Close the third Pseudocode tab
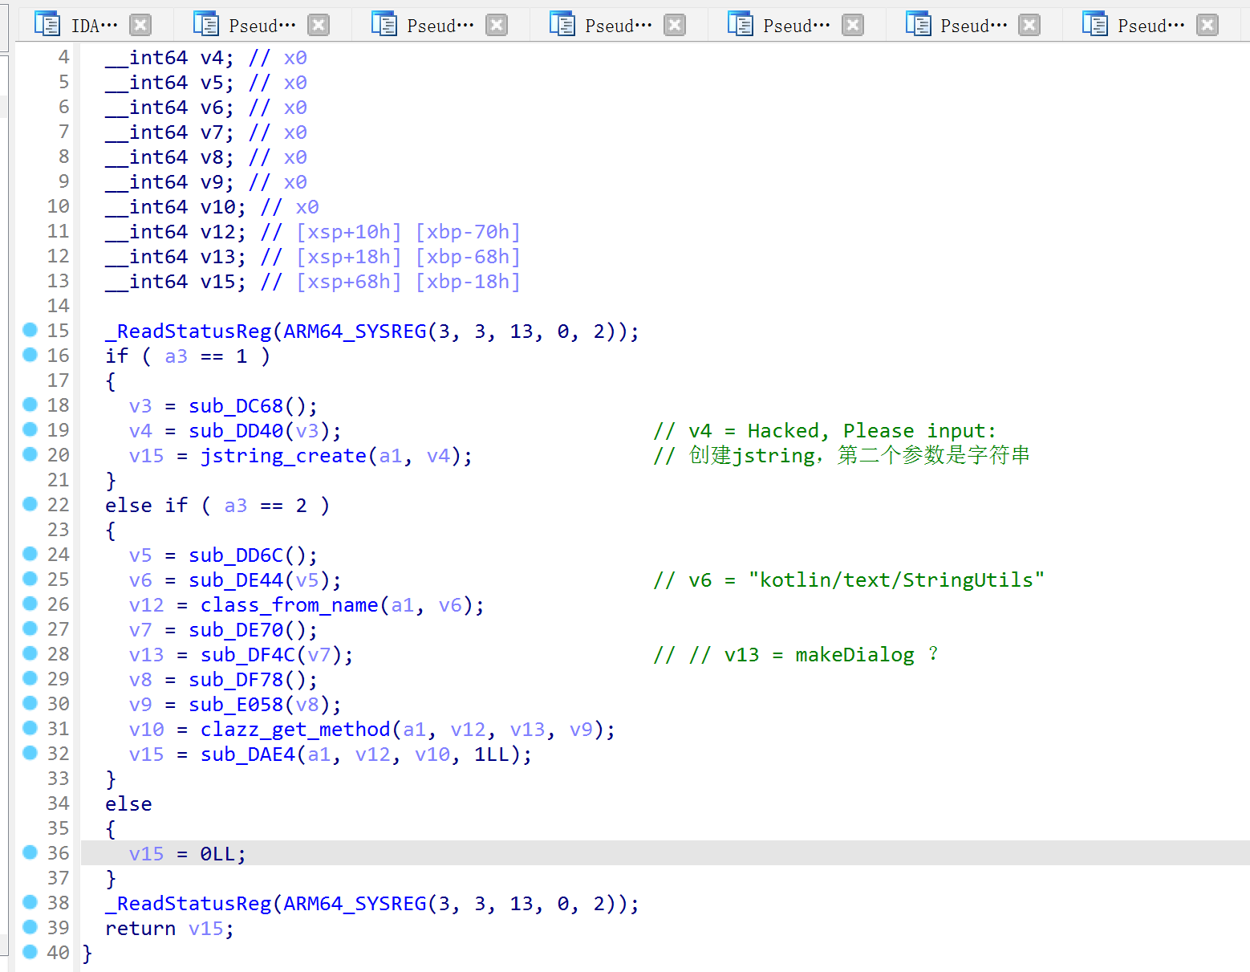 tap(675, 25)
